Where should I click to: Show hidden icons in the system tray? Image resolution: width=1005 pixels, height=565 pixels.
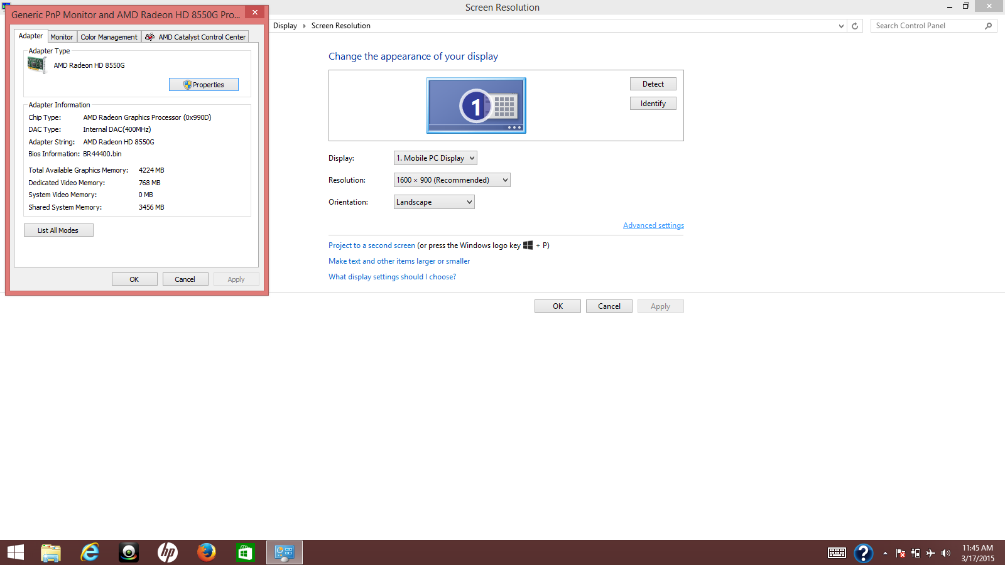click(x=886, y=553)
